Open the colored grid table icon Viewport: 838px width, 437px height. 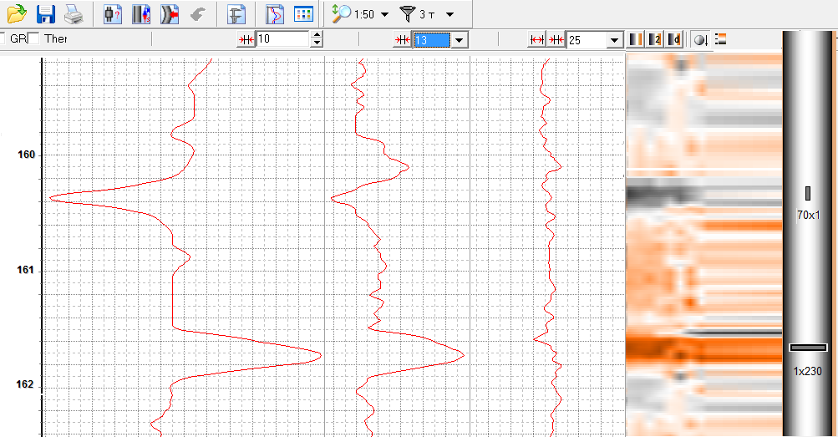point(303,14)
